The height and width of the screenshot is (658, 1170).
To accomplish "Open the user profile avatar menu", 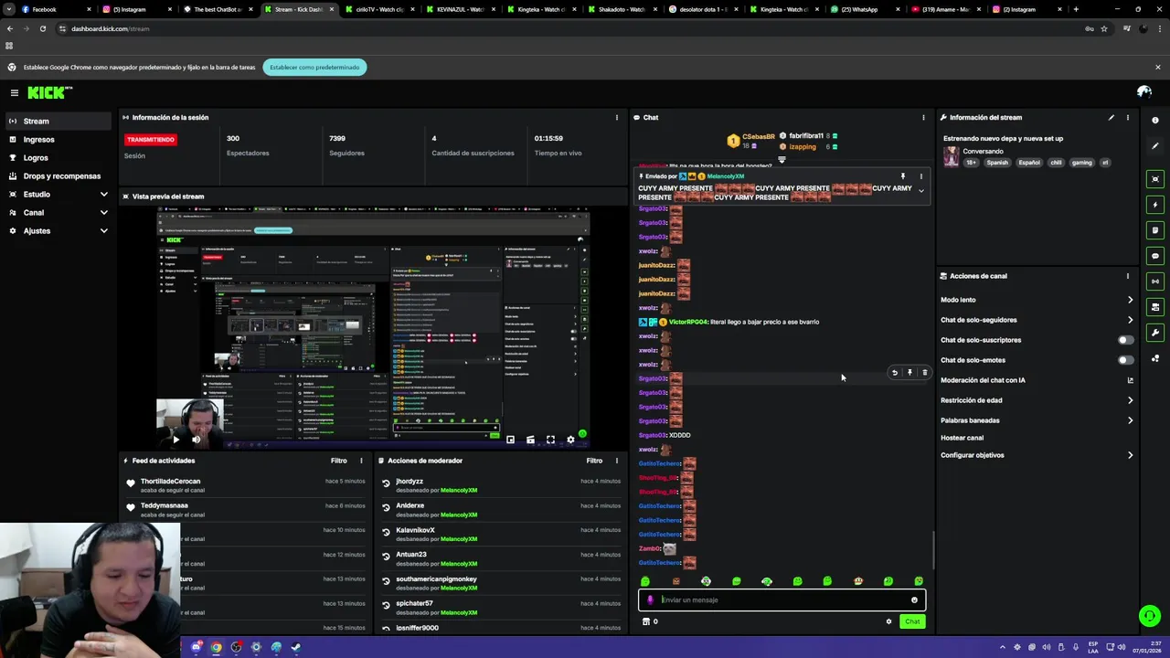I will click(x=1143, y=92).
